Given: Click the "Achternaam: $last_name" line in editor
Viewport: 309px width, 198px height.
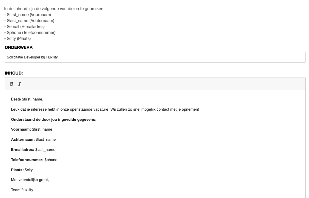Looking at the screenshot, I should coord(33,140).
